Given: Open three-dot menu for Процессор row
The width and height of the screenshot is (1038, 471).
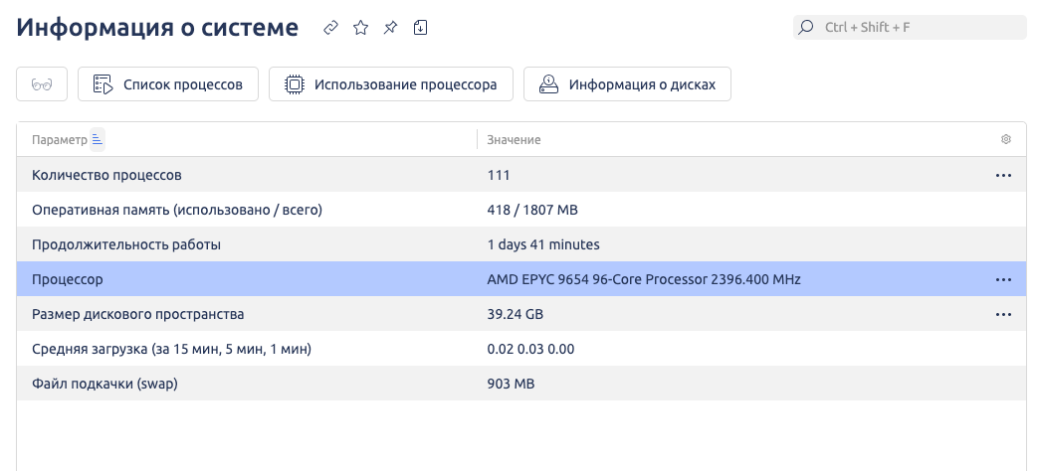Looking at the screenshot, I should (x=1003, y=280).
